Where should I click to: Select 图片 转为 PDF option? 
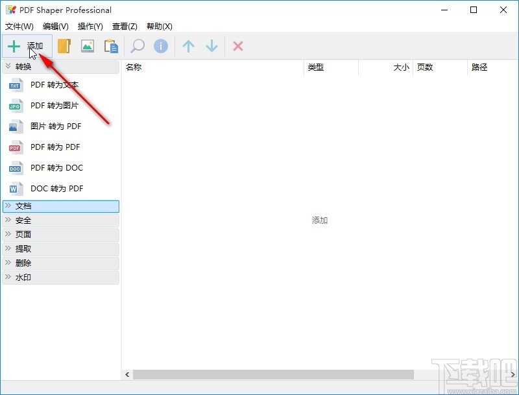pos(56,126)
